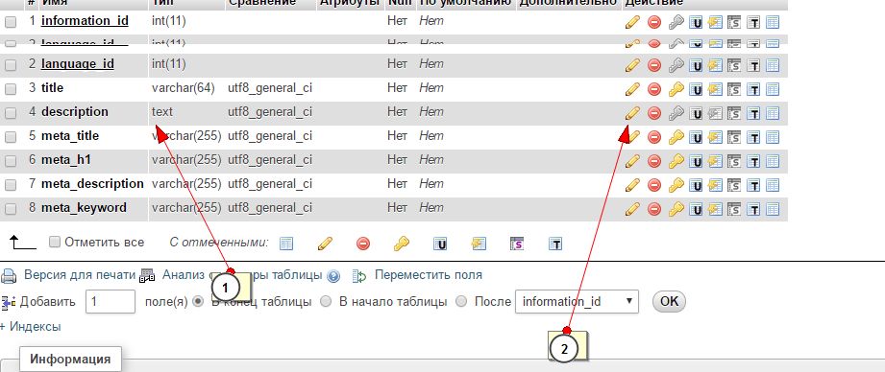885x372 pixels.
Task: Add unique index on meta_h1
Action: [x=697, y=161]
